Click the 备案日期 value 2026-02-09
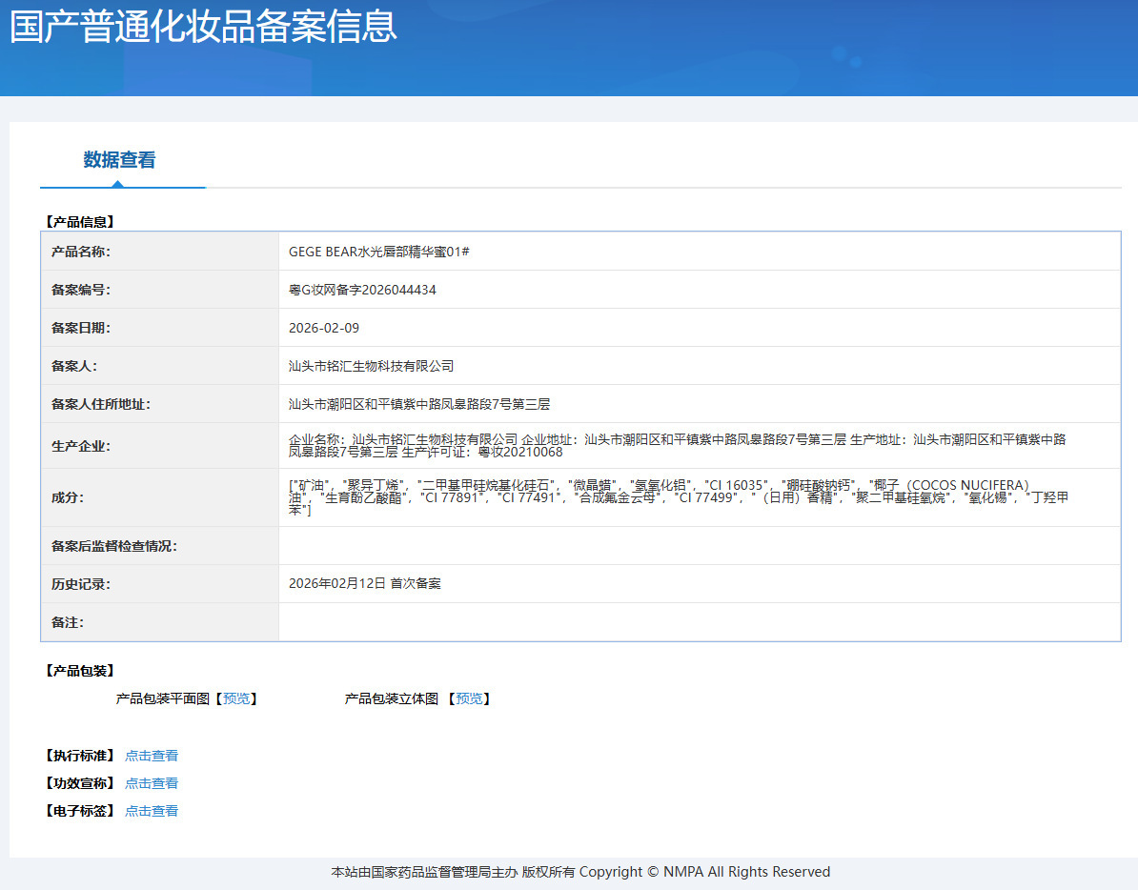 pyautogui.click(x=324, y=328)
